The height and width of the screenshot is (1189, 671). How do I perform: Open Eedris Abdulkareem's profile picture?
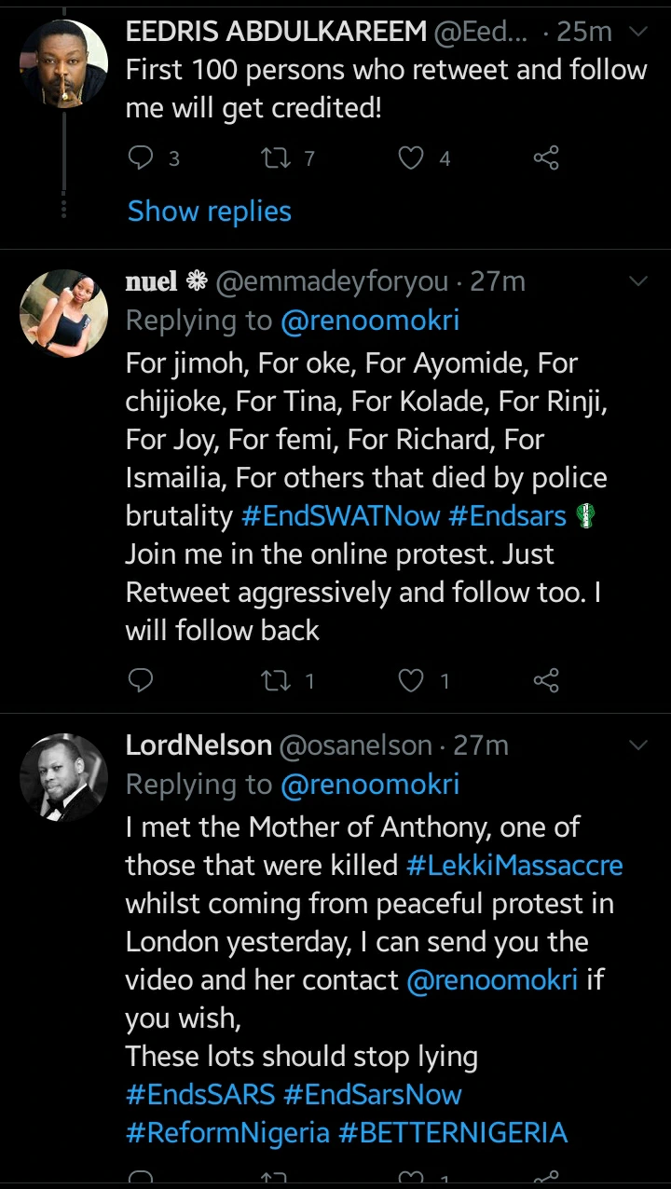[x=63, y=62]
